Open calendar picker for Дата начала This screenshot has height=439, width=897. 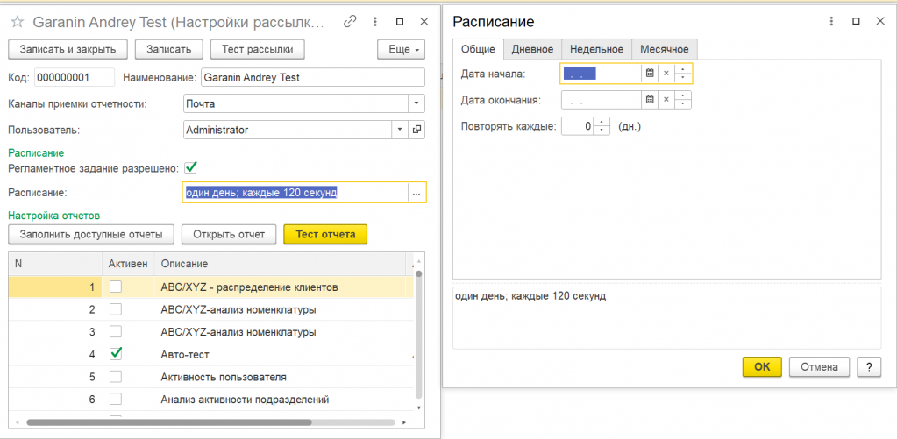650,74
